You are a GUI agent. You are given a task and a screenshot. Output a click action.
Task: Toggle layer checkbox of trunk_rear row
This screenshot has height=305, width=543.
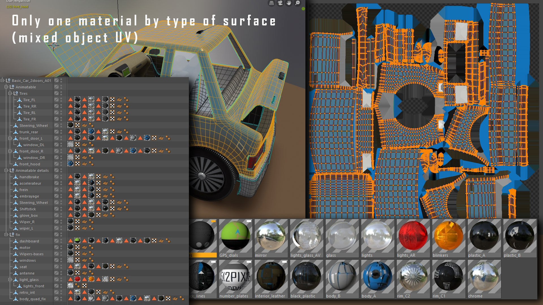click(57, 132)
